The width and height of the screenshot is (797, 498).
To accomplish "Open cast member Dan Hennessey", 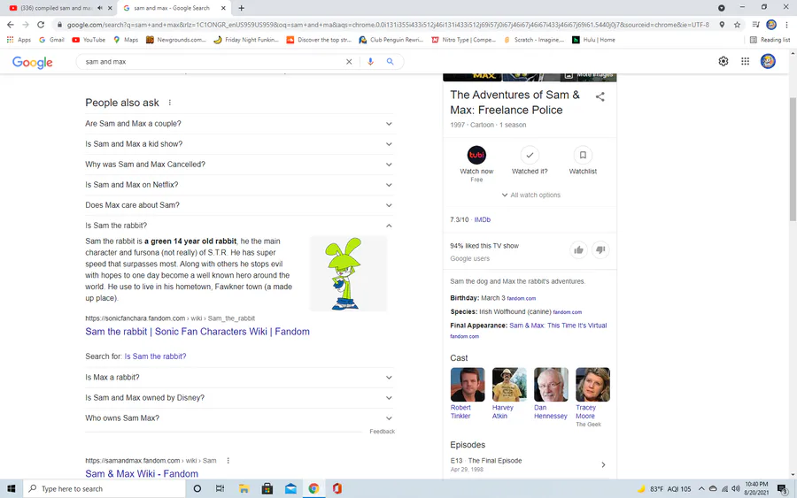I will pos(551,394).
